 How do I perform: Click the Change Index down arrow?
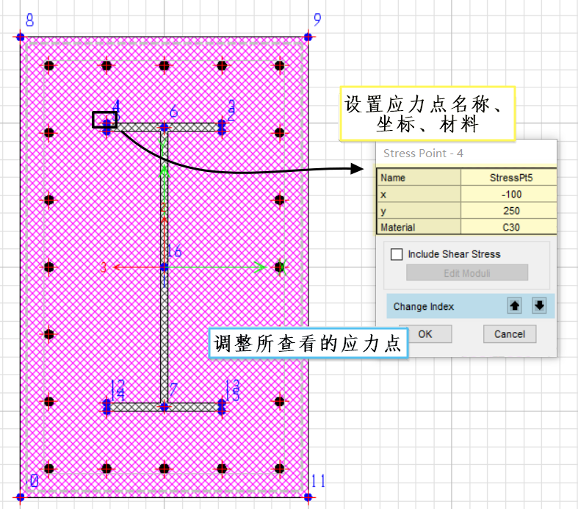(x=539, y=306)
